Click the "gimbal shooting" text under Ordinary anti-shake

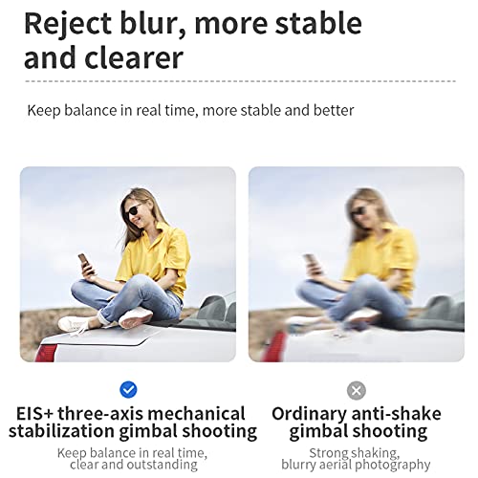pos(358,431)
